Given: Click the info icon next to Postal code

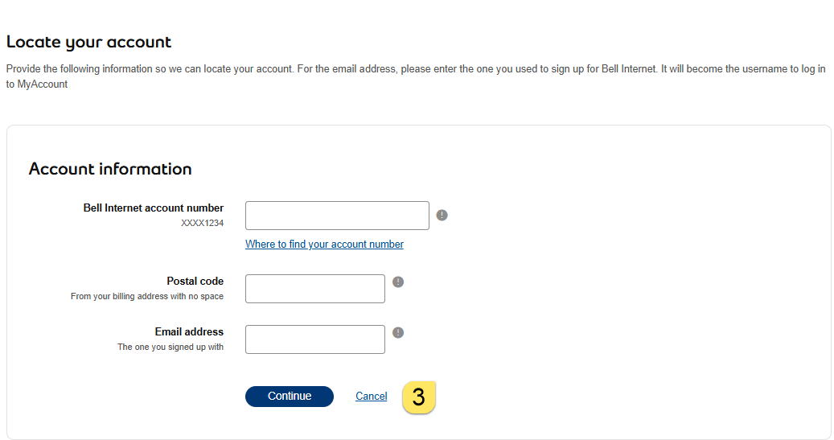Looking at the screenshot, I should (398, 282).
